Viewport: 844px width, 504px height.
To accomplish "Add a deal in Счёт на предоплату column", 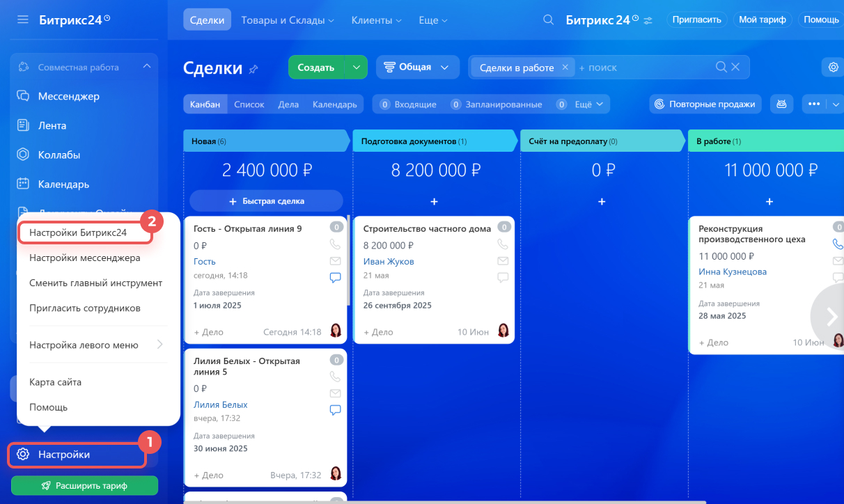I will tap(602, 201).
